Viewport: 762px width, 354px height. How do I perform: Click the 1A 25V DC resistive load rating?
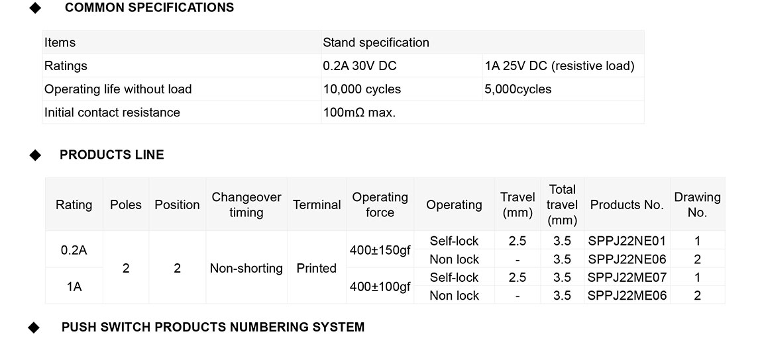point(559,66)
